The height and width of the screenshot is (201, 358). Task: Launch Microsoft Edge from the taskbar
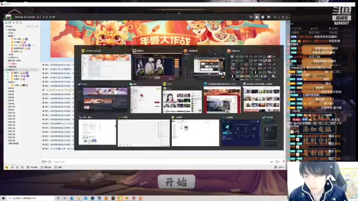(x=72, y=198)
